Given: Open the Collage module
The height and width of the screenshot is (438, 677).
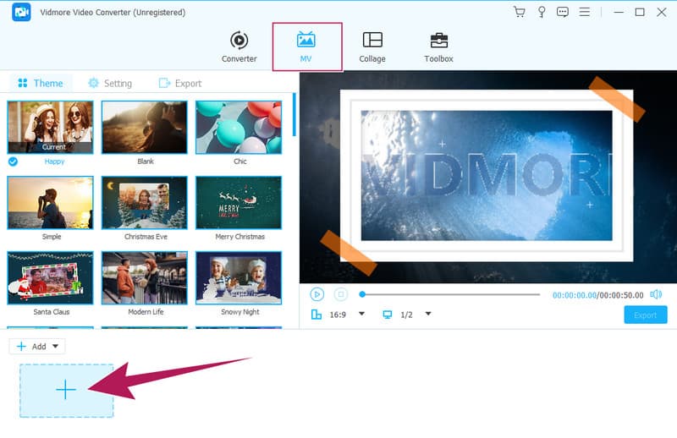Looking at the screenshot, I should pos(372,47).
